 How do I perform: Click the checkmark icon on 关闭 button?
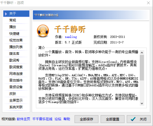coord(133,119)
